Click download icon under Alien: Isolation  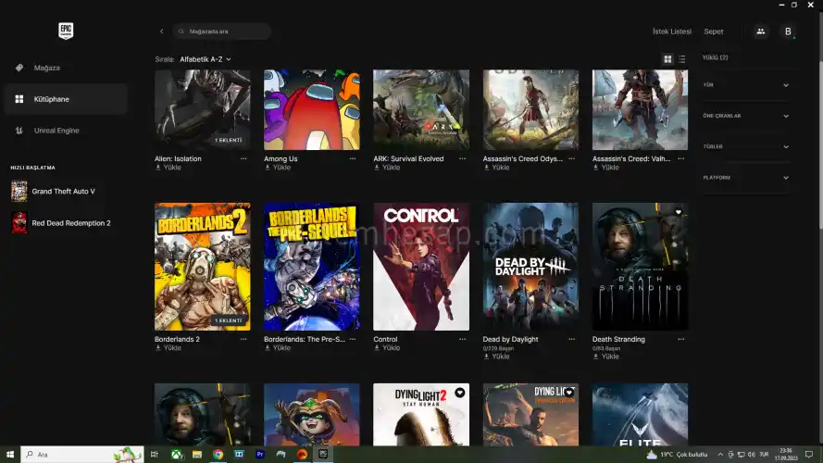(x=158, y=168)
